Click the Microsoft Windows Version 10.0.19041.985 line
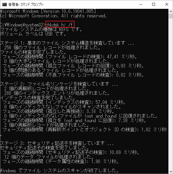The image size is (173, 174). (x=48, y=11)
